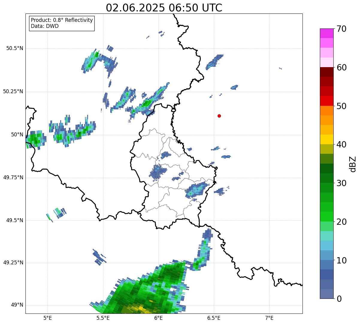The width and height of the screenshot is (360, 324).
Task: Click the colorbar tick label 40
Action: pos(341,144)
